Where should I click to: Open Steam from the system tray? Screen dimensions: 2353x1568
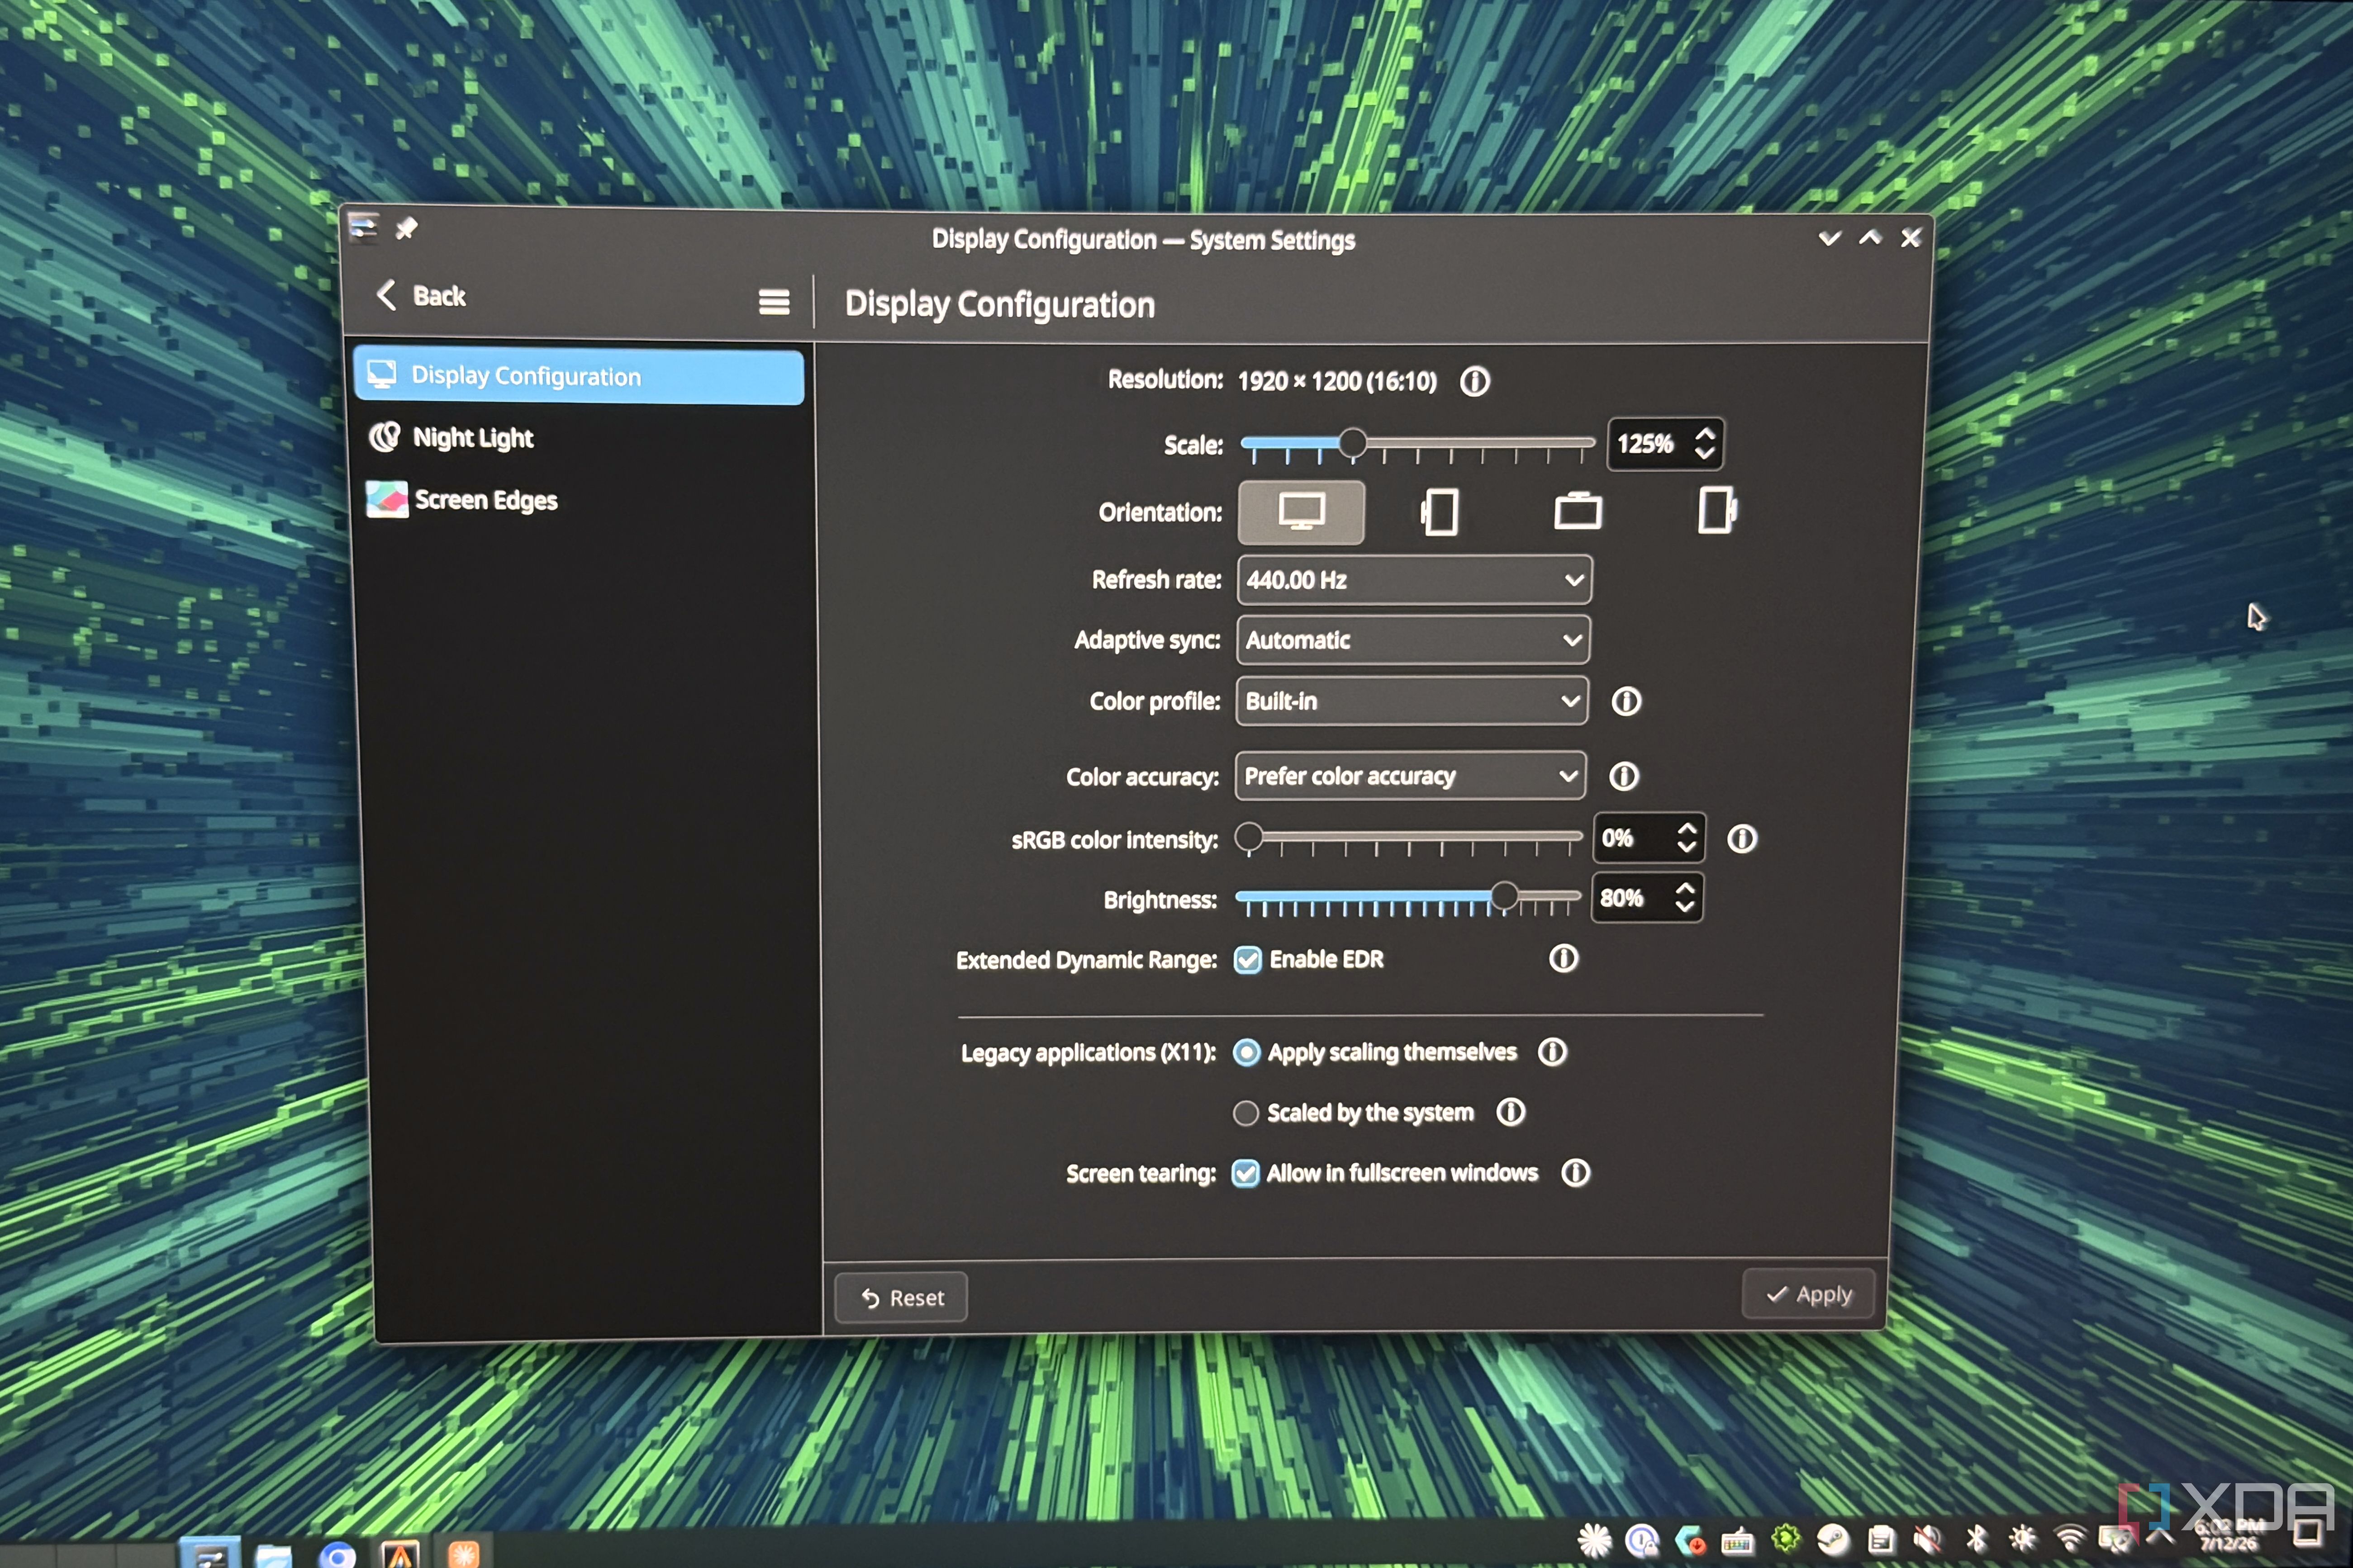point(1832,1540)
